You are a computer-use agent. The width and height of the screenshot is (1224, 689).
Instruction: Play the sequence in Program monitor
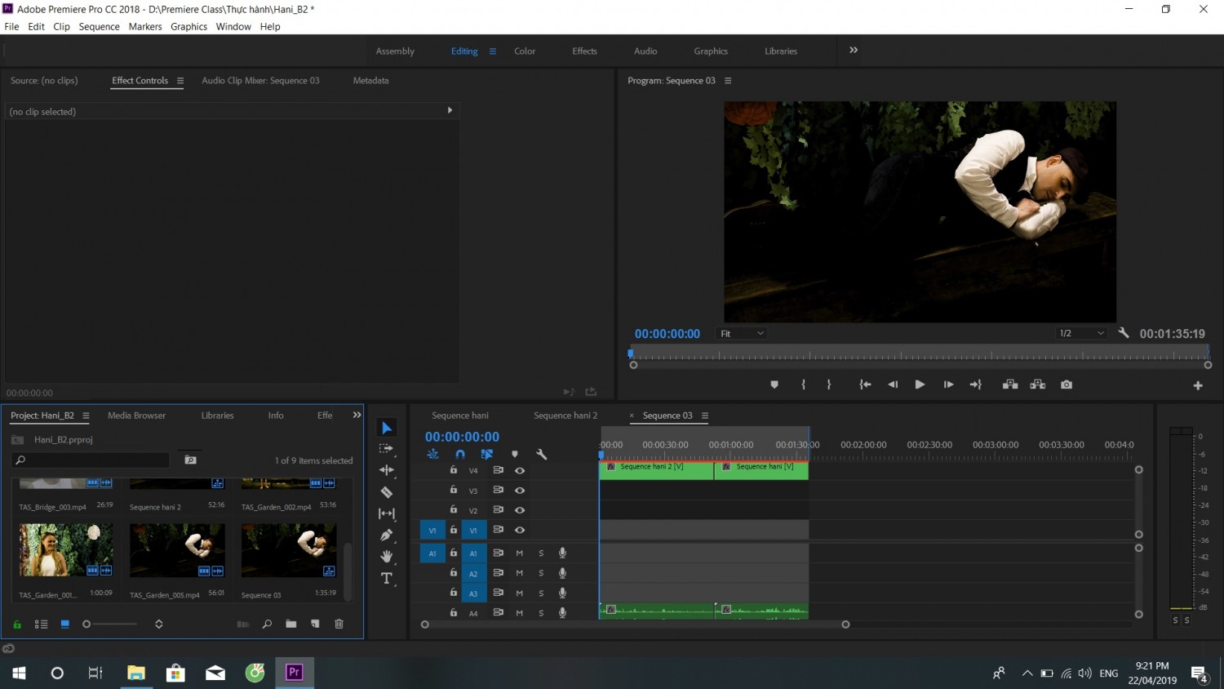pos(920,385)
